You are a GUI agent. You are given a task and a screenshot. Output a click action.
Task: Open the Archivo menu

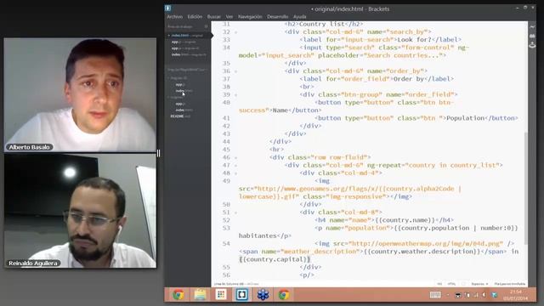click(174, 17)
